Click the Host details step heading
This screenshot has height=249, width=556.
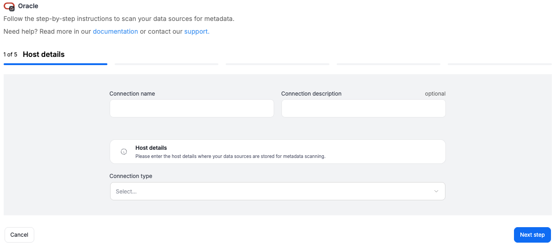point(43,54)
